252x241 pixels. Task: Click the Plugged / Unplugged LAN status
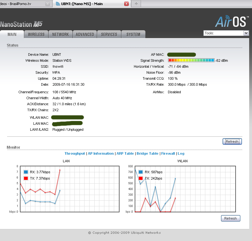[x=68, y=129]
